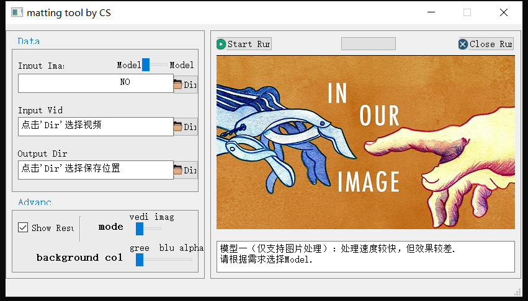Click the background col label
This screenshot has width=528, height=301.
pyautogui.click(x=79, y=258)
